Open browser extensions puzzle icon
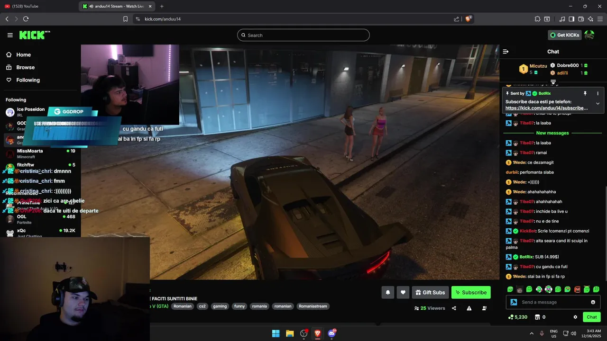 pyautogui.click(x=537, y=19)
